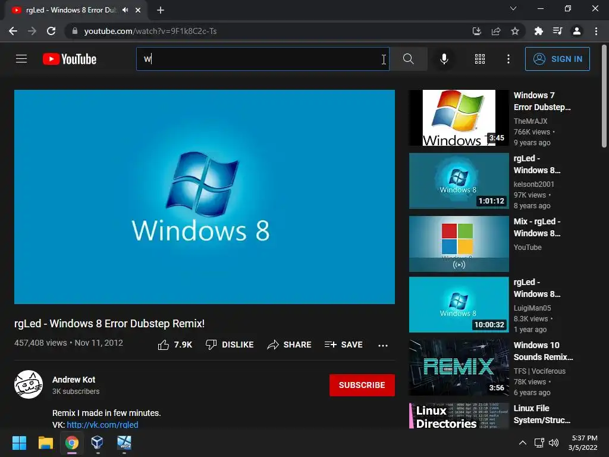
Task: Open the YouTube apps grid
Action: click(x=480, y=59)
